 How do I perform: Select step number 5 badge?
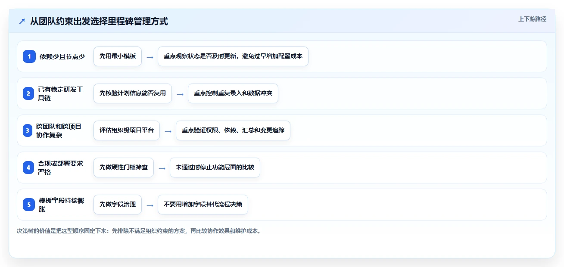click(29, 205)
